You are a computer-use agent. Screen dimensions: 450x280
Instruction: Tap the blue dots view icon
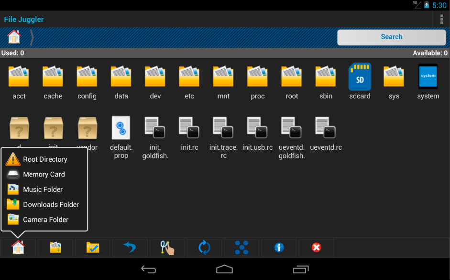(x=241, y=248)
